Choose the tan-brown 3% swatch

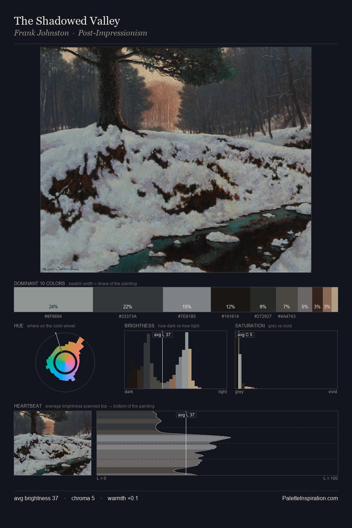(327, 300)
